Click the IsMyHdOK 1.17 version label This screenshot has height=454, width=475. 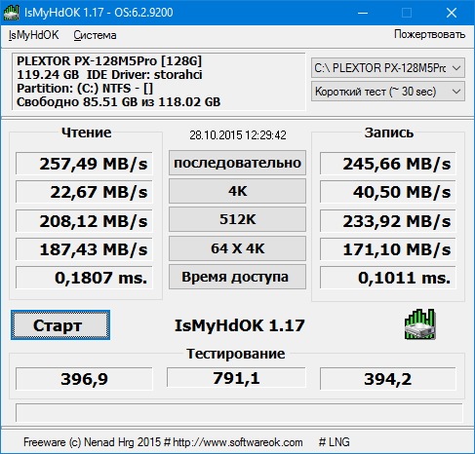240,325
